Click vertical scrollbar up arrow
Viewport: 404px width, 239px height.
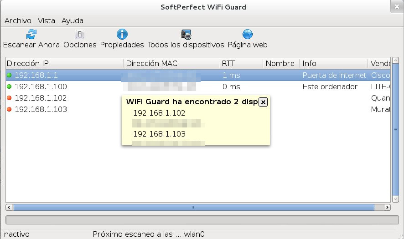(395, 61)
